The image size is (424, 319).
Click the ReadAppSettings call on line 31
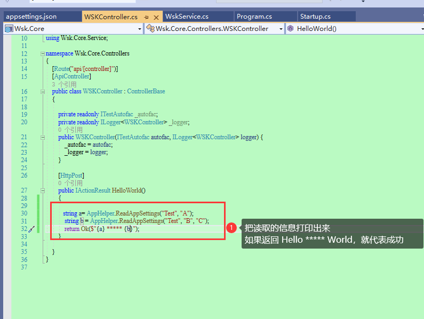(141, 221)
